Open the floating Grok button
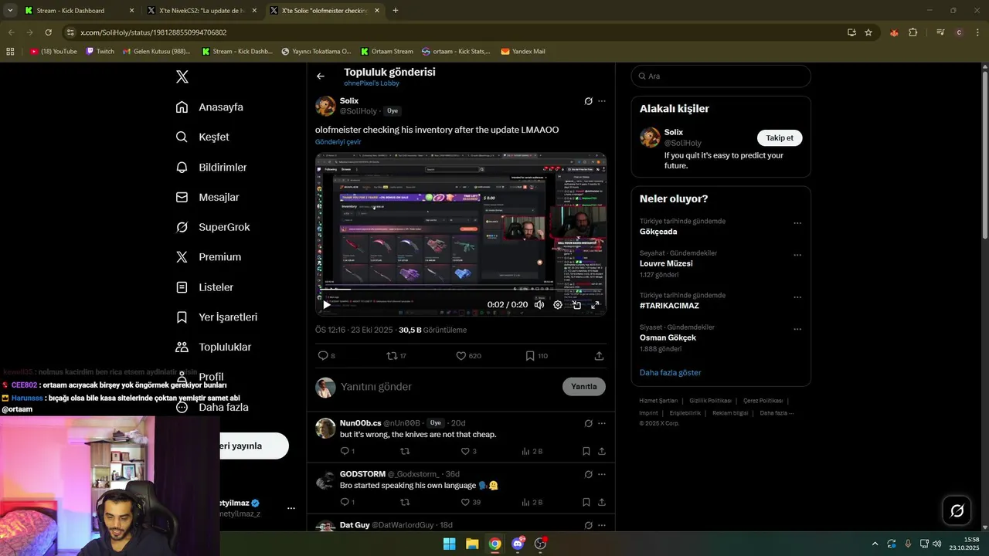This screenshot has width=989, height=556. [x=957, y=510]
